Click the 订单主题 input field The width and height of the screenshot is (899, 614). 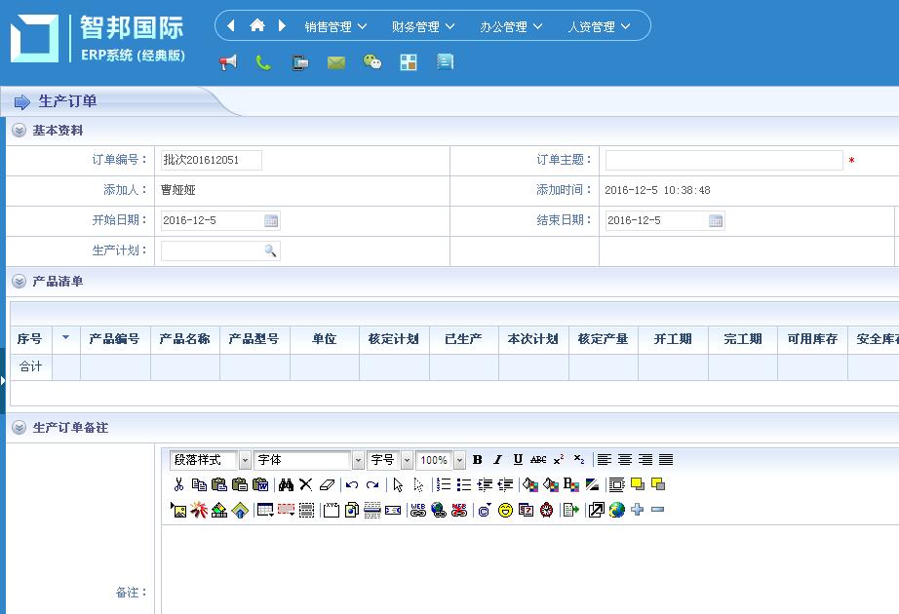pos(722,160)
